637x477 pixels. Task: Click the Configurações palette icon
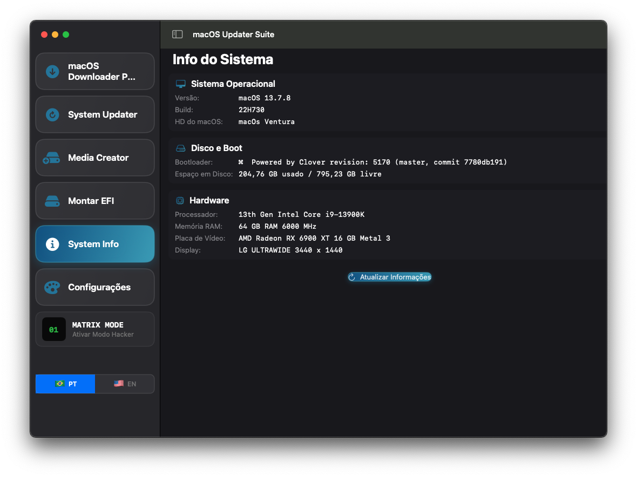52,287
